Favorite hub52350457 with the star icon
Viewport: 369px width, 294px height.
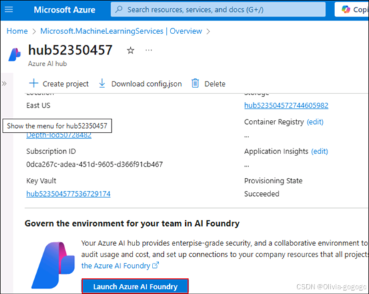[131, 50]
